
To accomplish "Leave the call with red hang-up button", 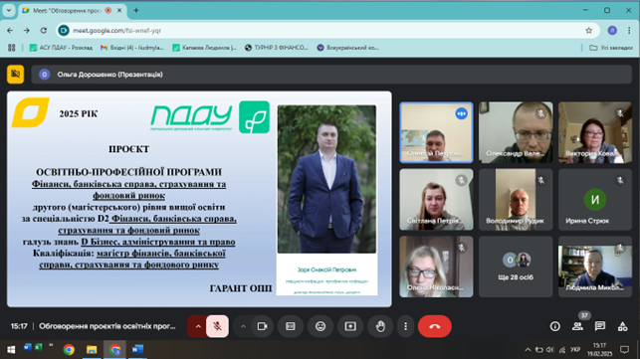I will pos(435,326).
